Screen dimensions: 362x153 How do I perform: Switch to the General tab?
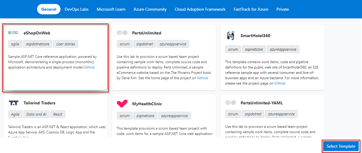pos(49,9)
